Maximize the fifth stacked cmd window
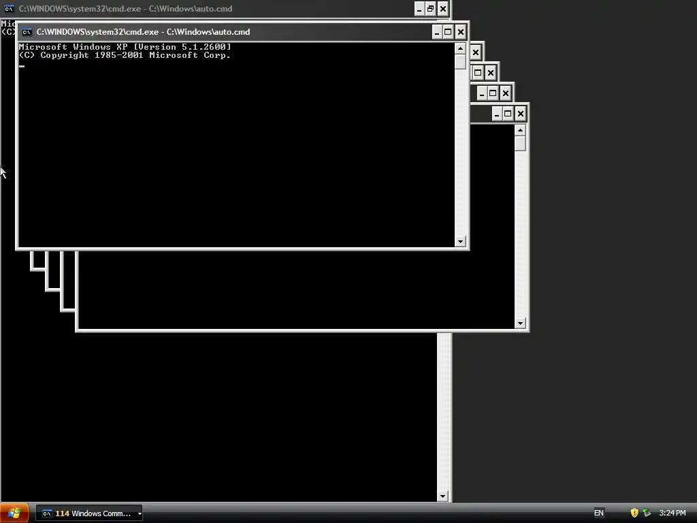This screenshot has height=523, width=697. click(x=508, y=114)
